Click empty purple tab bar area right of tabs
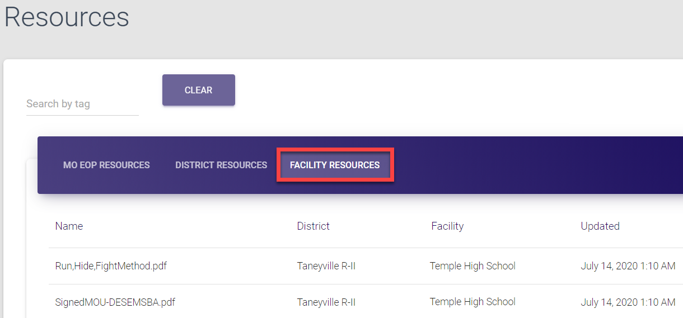The height and width of the screenshot is (318, 683). click(x=532, y=165)
